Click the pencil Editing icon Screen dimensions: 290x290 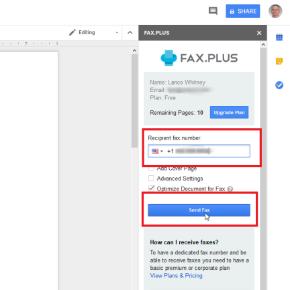(x=72, y=33)
